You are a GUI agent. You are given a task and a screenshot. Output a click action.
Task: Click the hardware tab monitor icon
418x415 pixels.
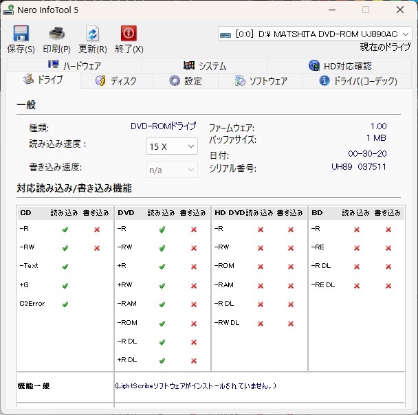(x=54, y=64)
